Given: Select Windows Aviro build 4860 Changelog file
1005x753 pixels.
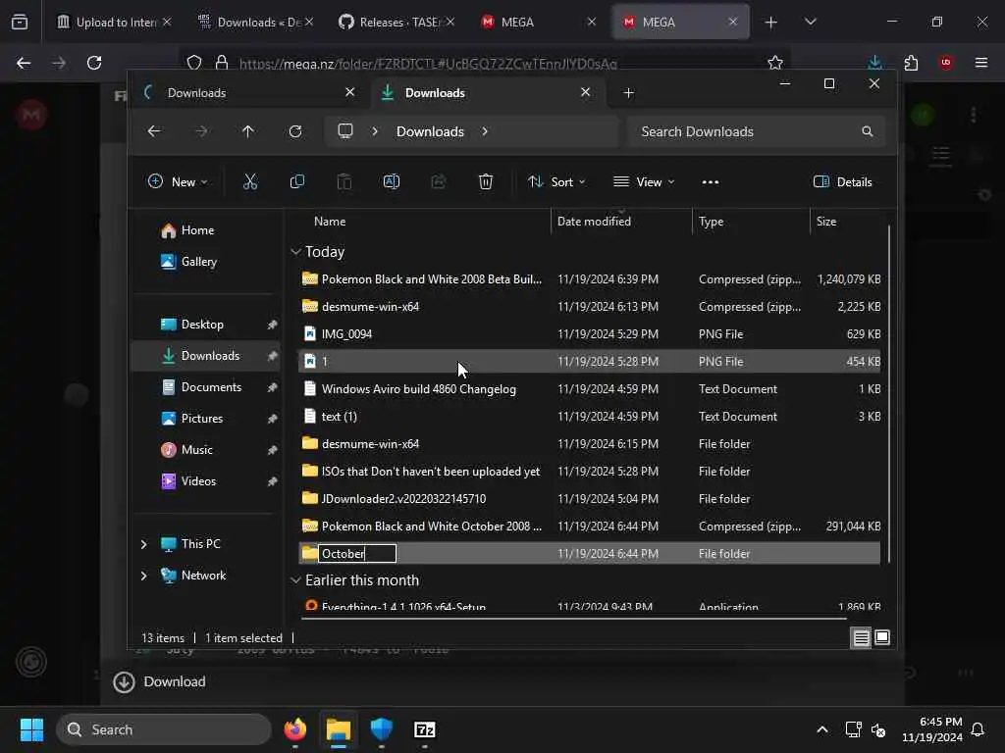Looking at the screenshot, I should [x=589, y=388].
